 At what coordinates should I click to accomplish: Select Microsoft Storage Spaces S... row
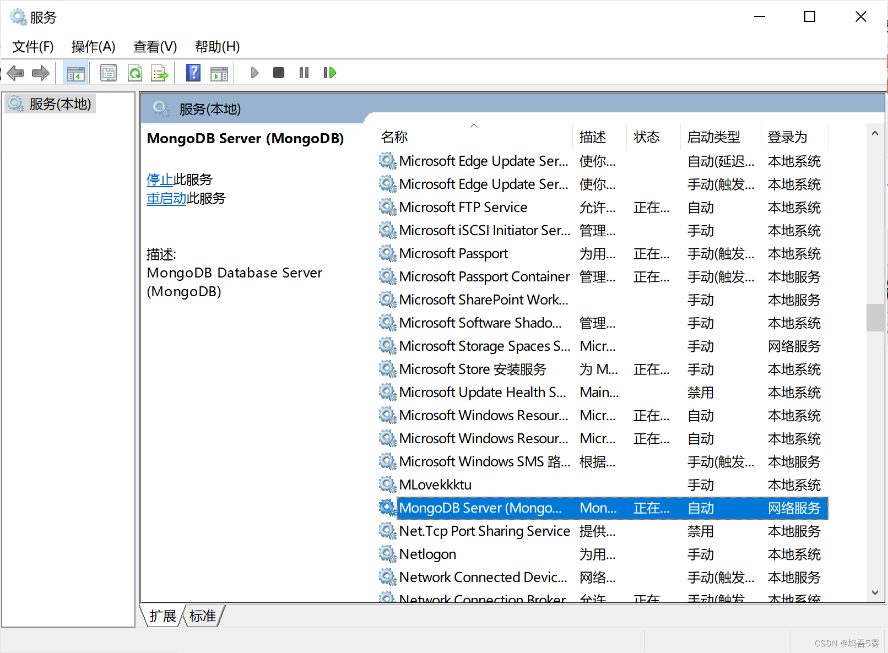[603, 346]
